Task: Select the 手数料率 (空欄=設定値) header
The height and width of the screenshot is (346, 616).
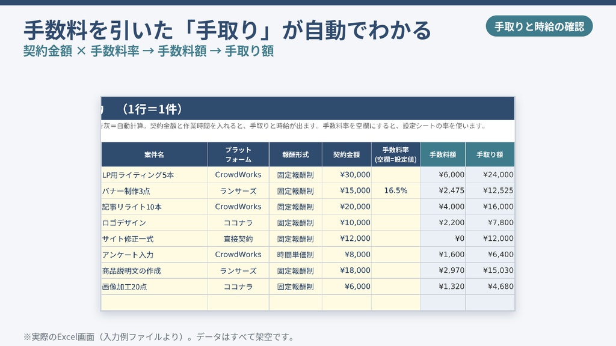Action: pyautogui.click(x=396, y=154)
